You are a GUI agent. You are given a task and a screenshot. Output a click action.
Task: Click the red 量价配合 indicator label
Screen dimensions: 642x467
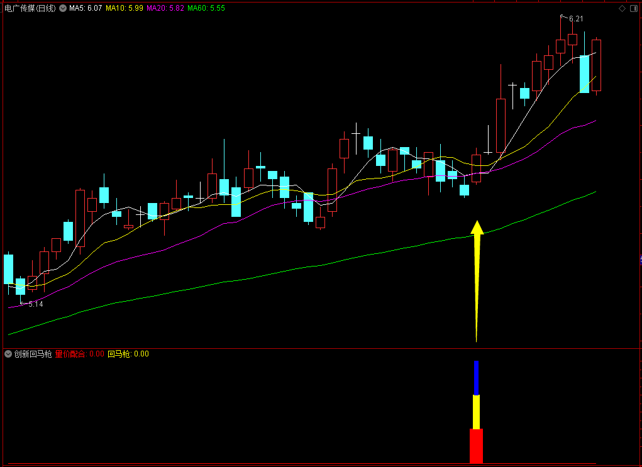(x=80, y=354)
